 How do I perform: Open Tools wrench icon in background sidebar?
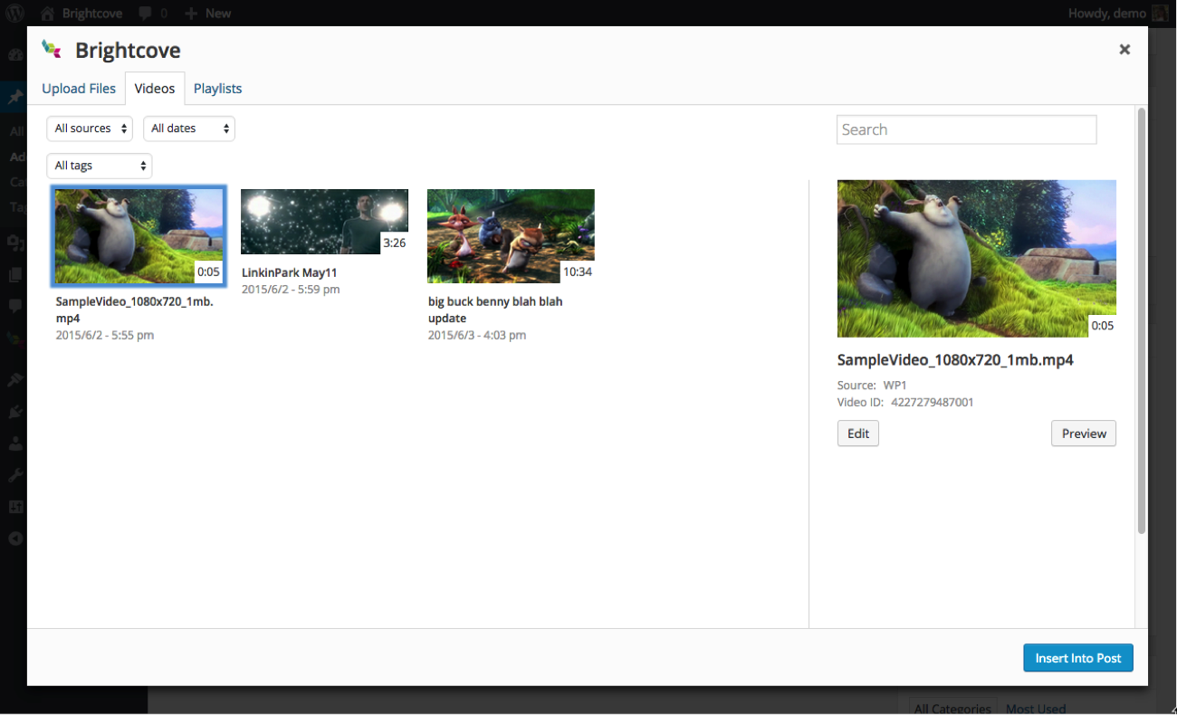pos(15,475)
